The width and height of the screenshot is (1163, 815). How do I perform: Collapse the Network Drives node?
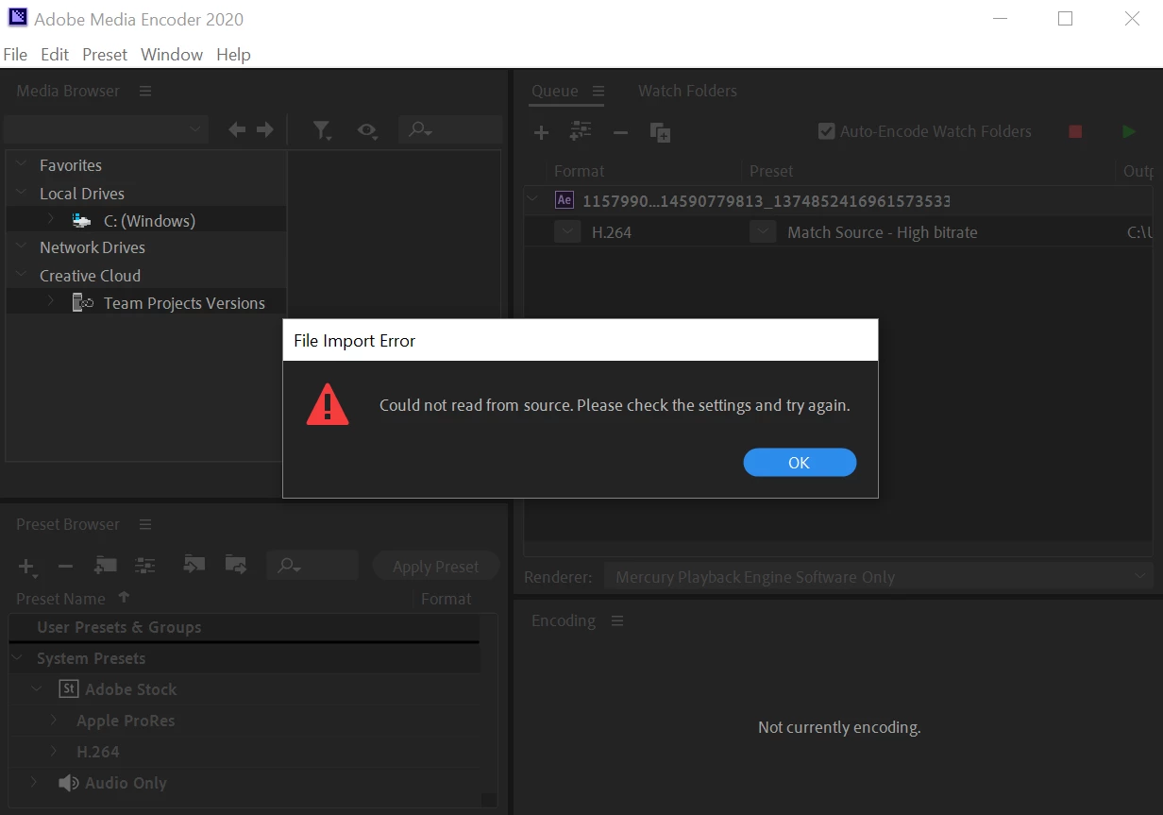click(x=22, y=247)
